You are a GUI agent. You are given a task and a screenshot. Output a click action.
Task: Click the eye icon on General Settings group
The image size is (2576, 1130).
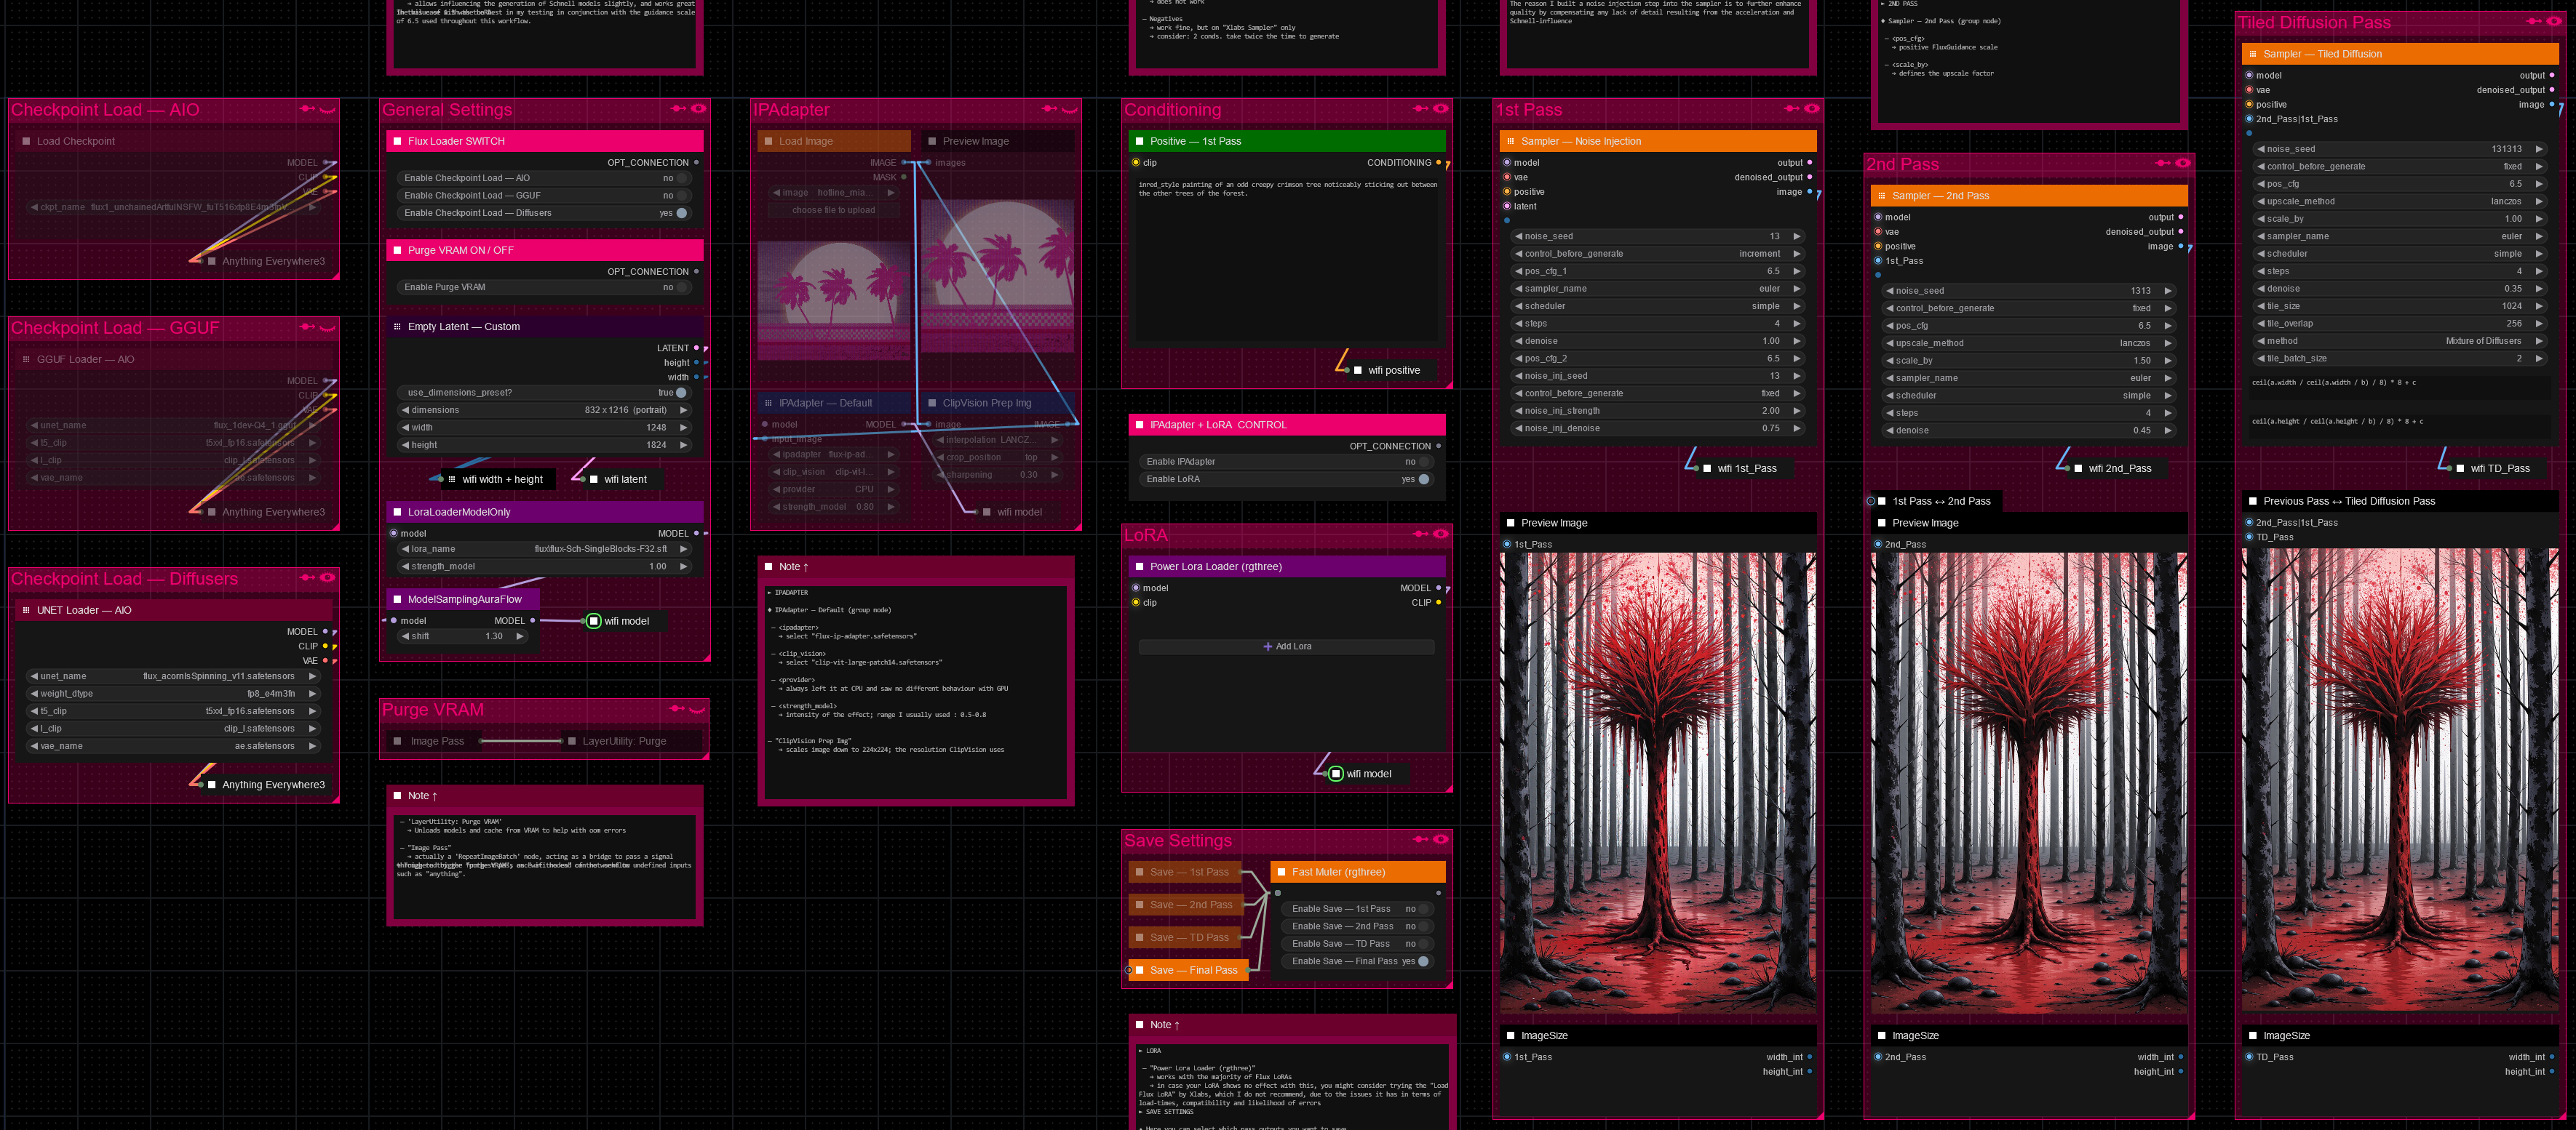coord(698,108)
